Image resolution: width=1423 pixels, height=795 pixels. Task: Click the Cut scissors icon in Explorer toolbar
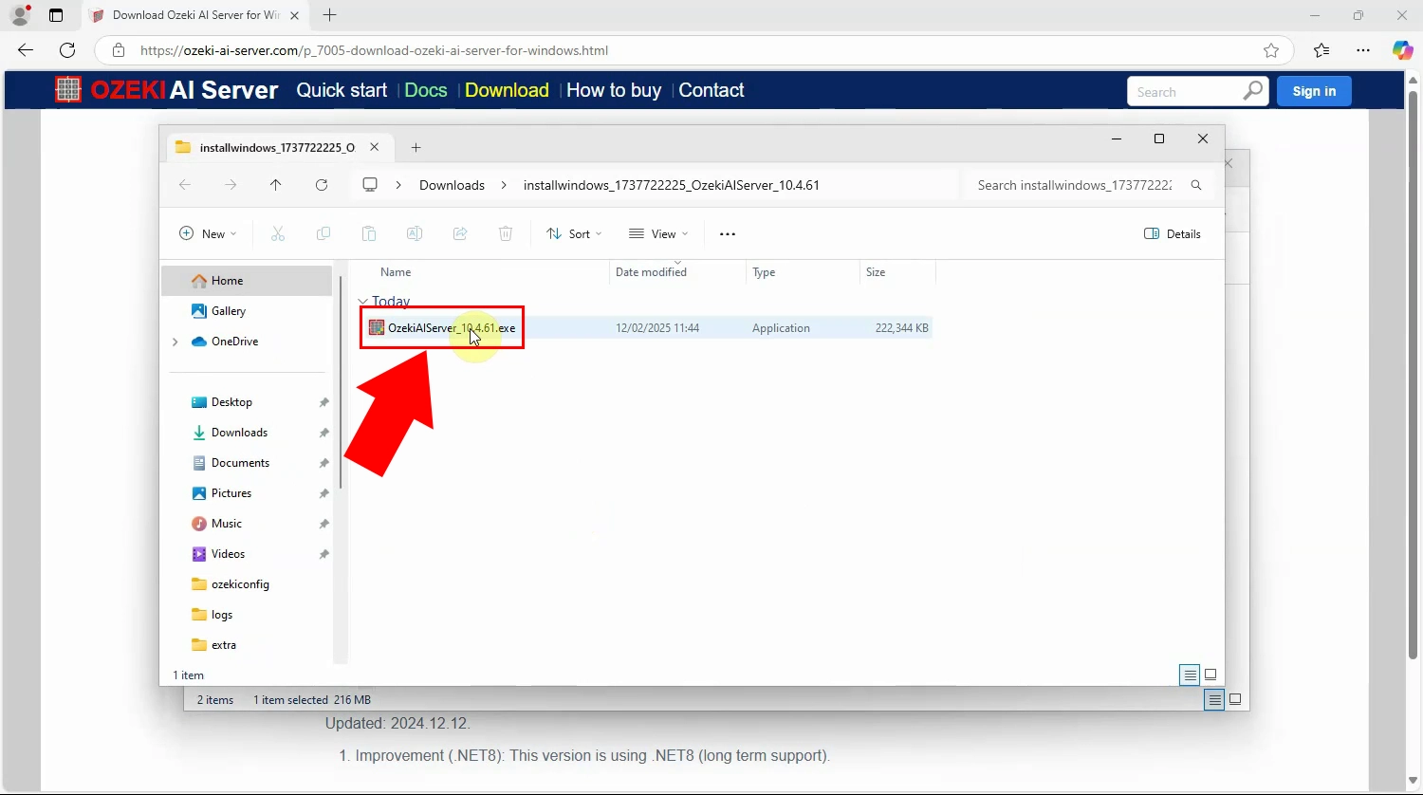(x=278, y=233)
